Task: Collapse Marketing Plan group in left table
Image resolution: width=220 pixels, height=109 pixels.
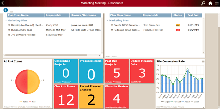Action: click(x=6, y=21)
